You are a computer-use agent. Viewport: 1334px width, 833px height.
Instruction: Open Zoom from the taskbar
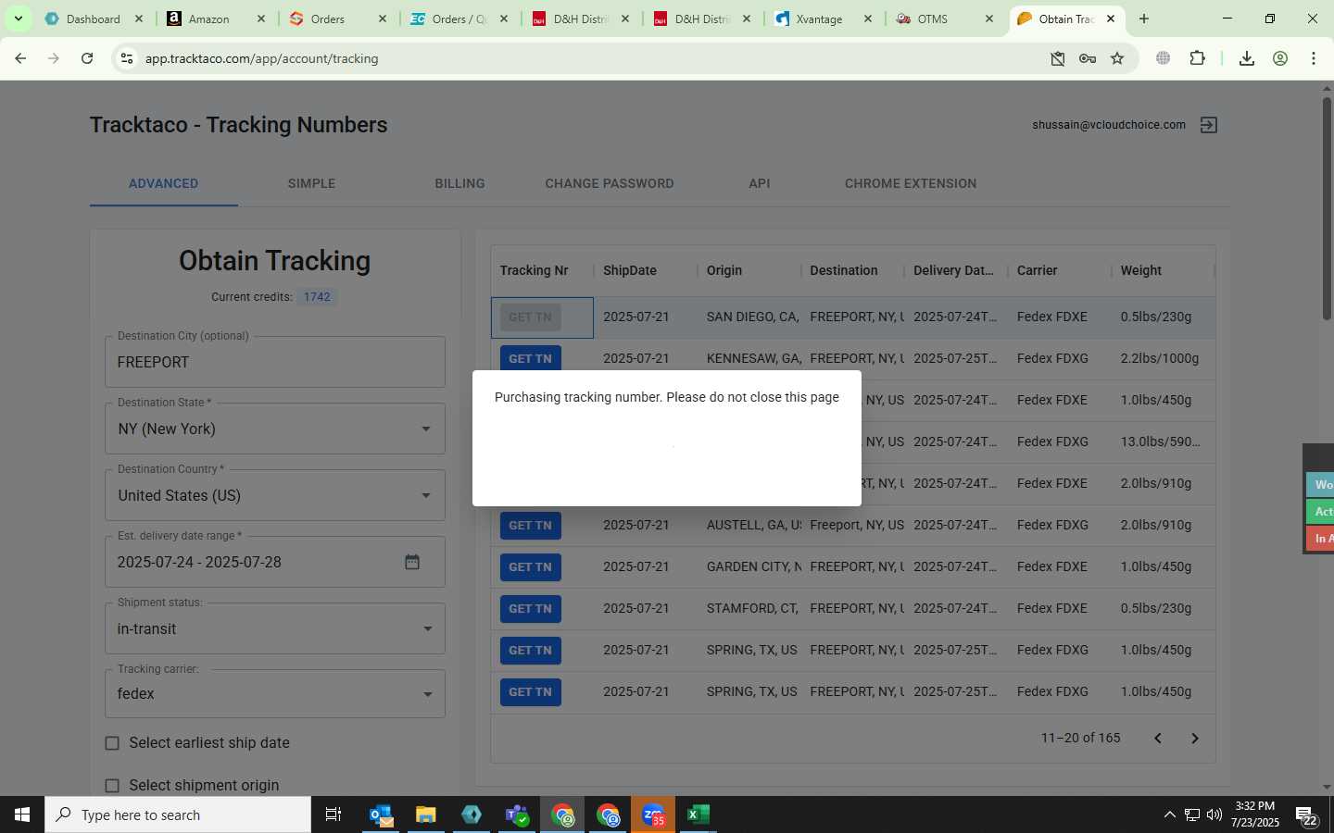pos(653,814)
